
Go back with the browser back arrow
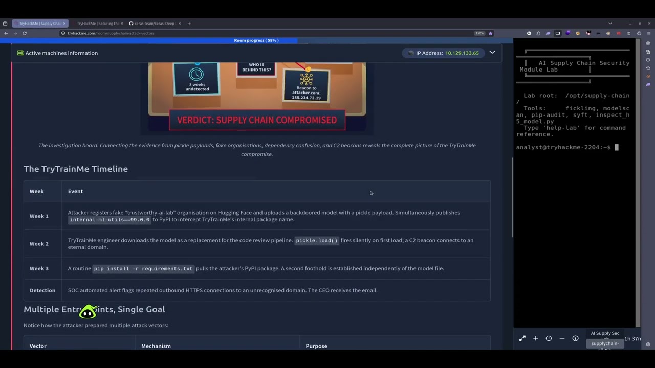6,33
